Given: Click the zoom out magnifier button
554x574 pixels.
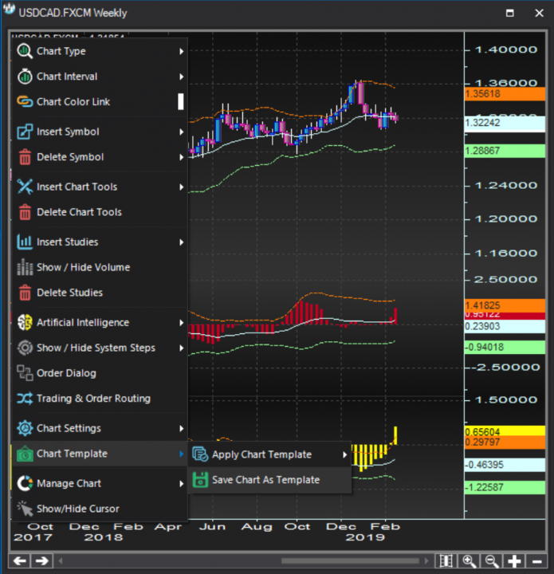Looking at the screenshot, I should pos(492,560).
